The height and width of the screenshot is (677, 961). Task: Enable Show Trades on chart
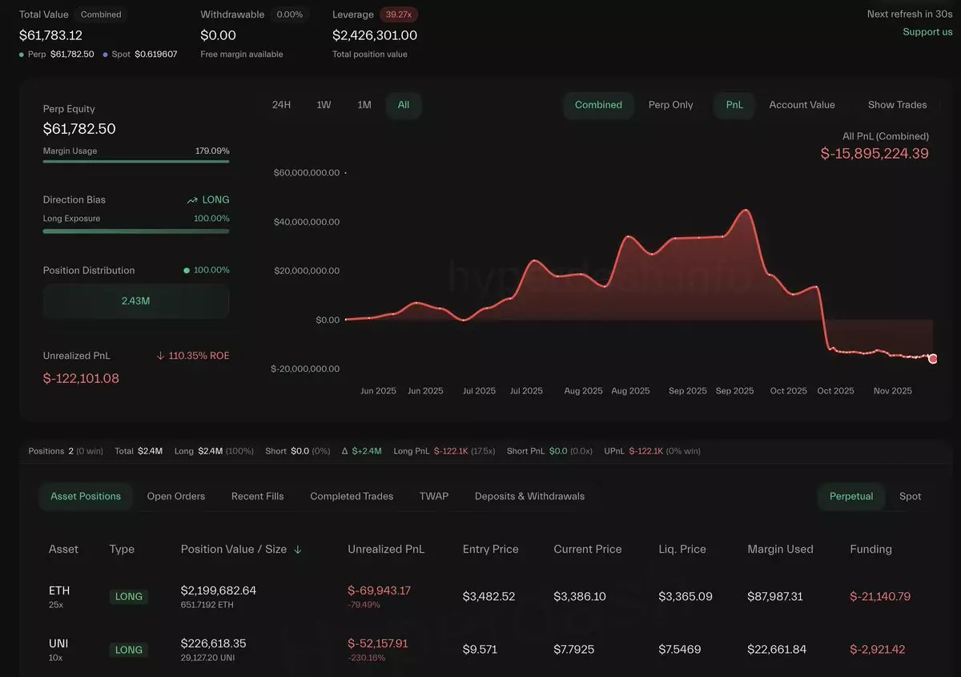(x=897, y=105)
